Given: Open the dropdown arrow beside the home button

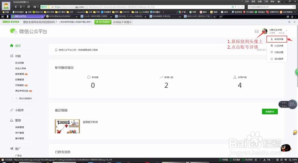Looking at the screenshot, I should [x=38, y=7].
